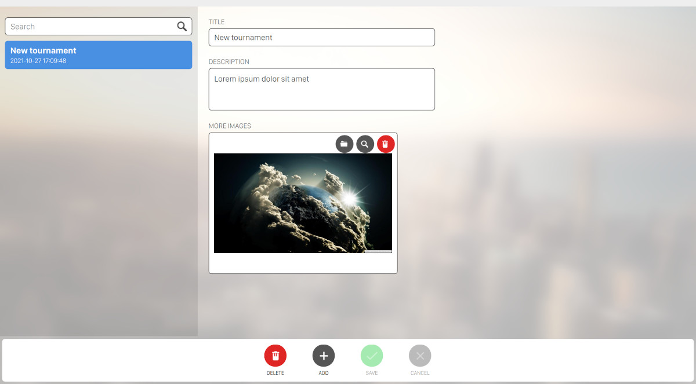
Task: Click the SAVE text label
Action: [372, 373]
